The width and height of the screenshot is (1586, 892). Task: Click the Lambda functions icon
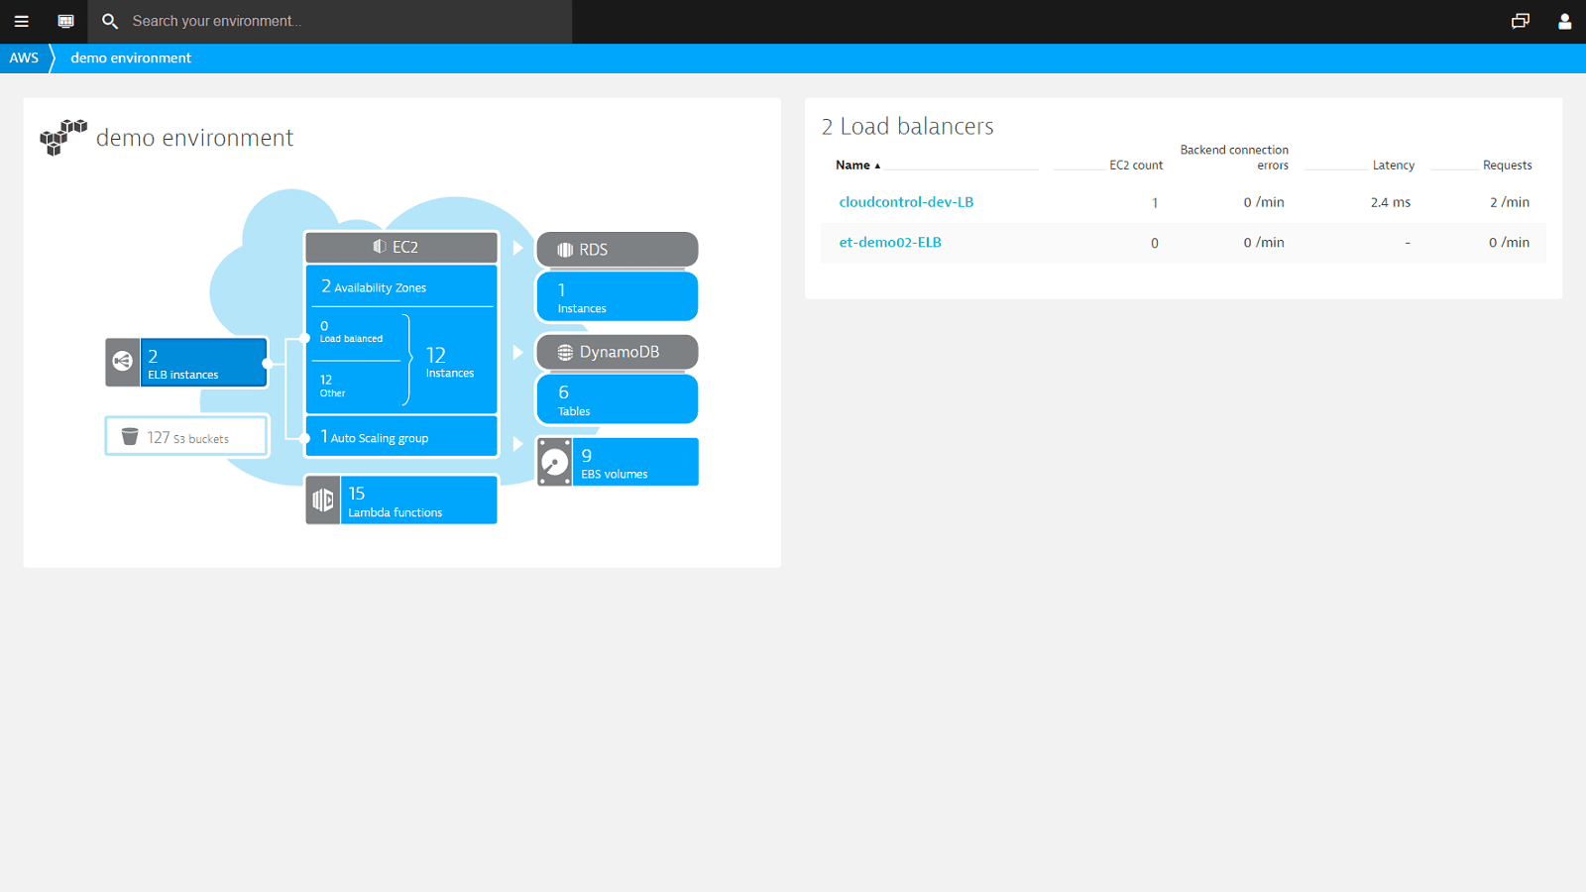323,500
